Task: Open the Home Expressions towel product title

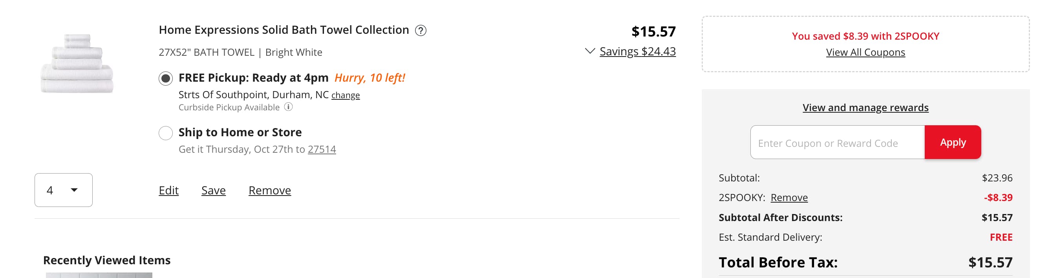Action: pyautogui.click(x=284, y=30)
